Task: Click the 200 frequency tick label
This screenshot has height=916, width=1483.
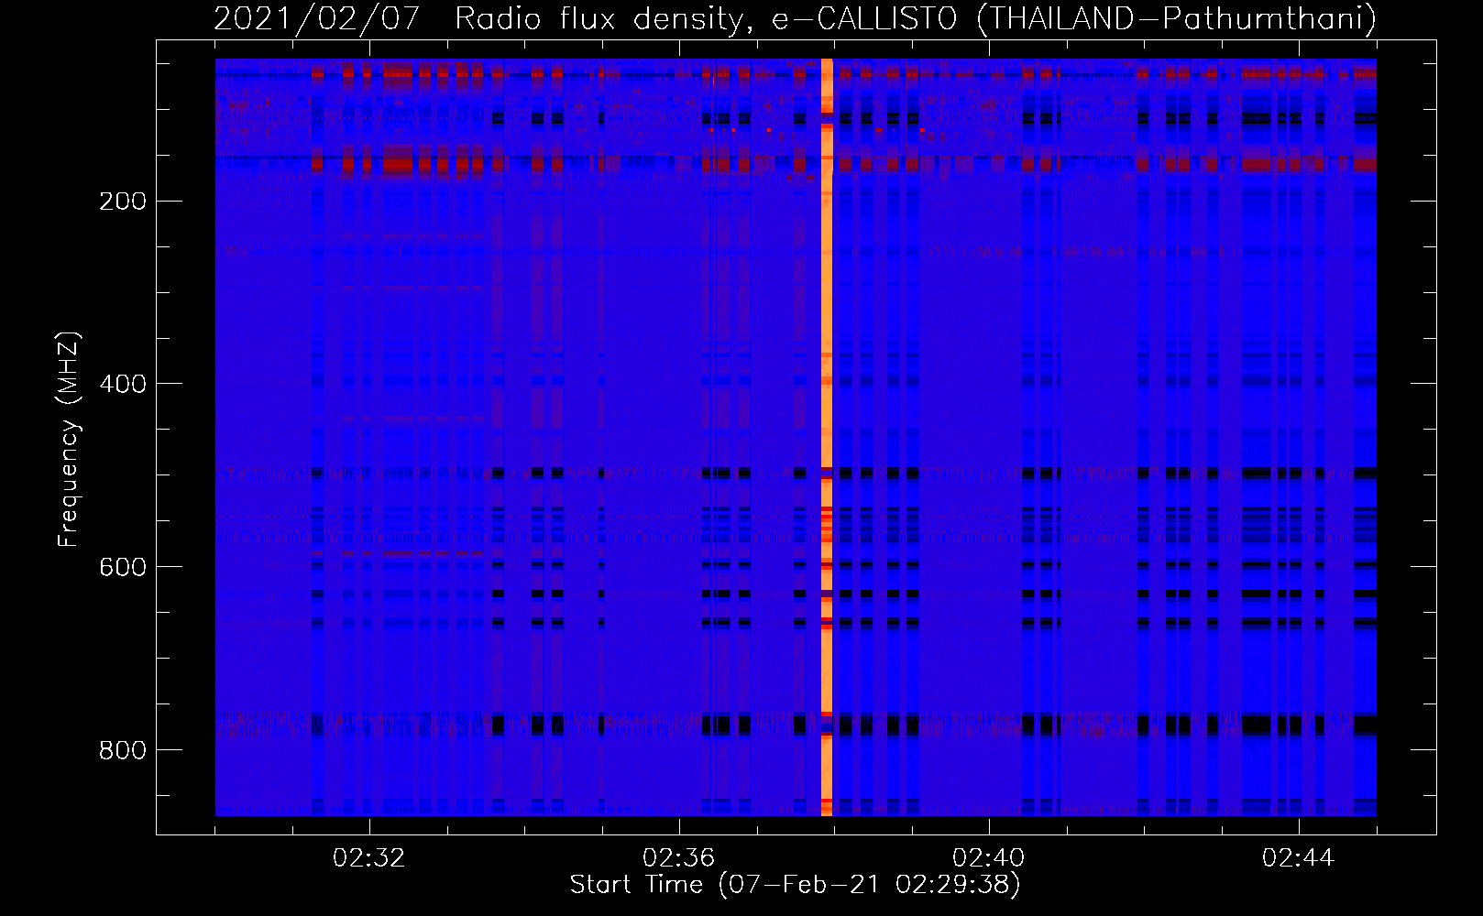Action: pyautogui.click(x=122, y=201)
